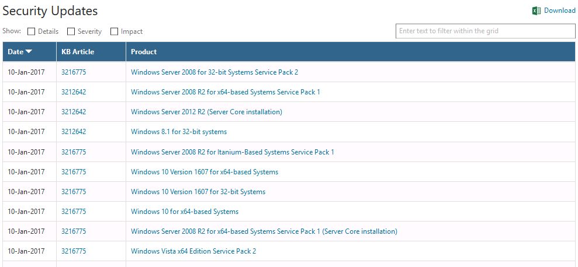Focus the grid filter text box
578x267 pixels.
pyautogui.click(x=485, y=31)
